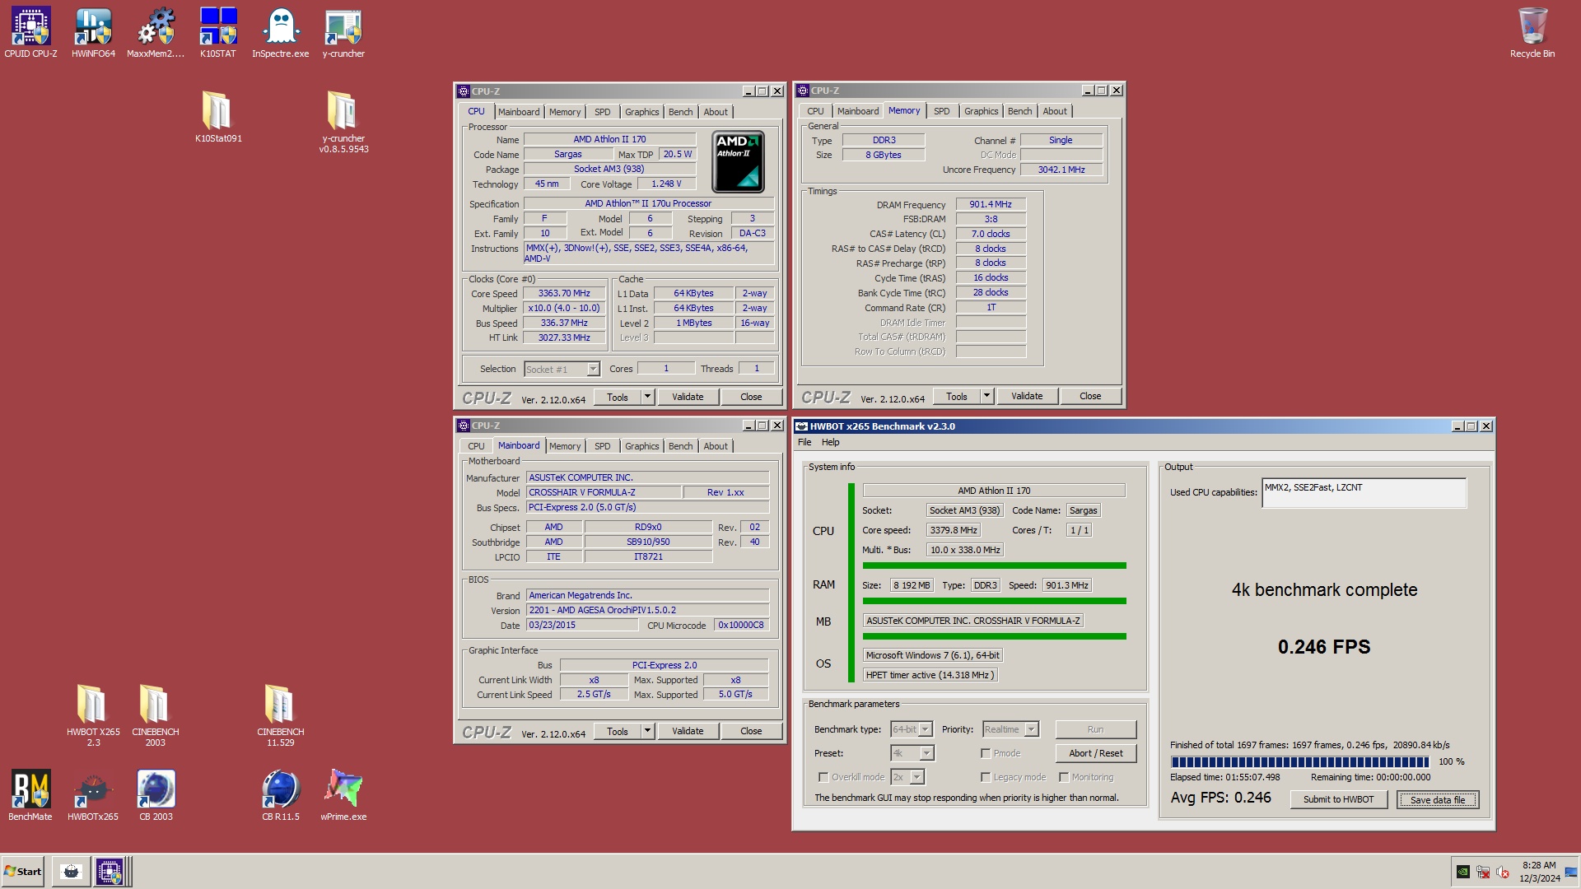This screenshot has height=889, width=1581.
Task: Switch to Mainboard tab in CPU-Z CPU window
Action: pyautogui.click(x=519, y=112)
